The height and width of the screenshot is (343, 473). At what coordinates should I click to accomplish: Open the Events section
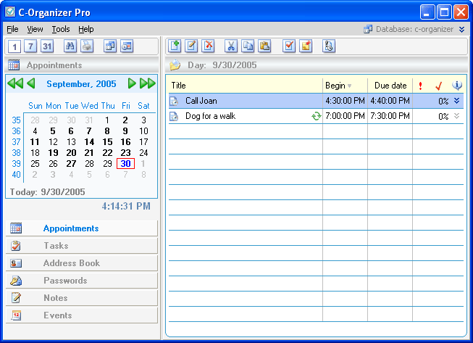82,315
